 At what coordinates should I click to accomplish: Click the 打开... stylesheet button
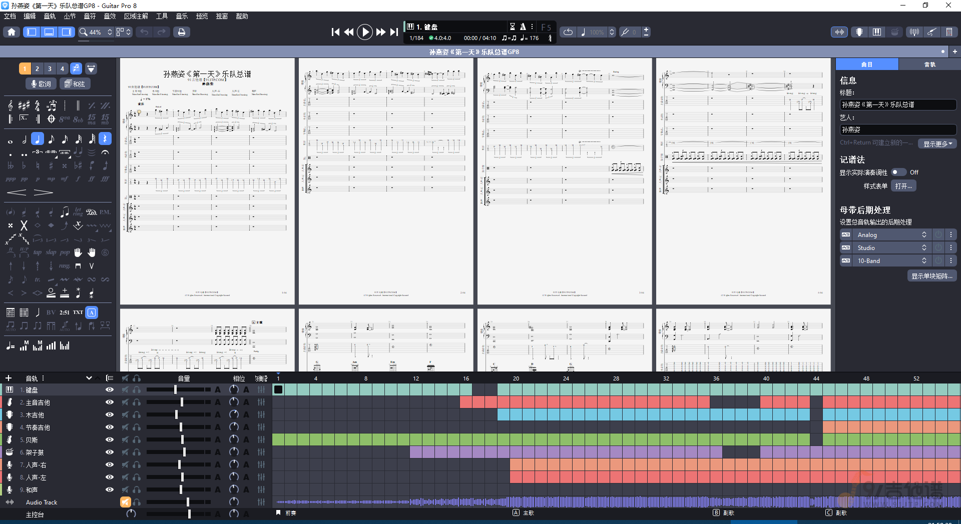pos(903,186)
